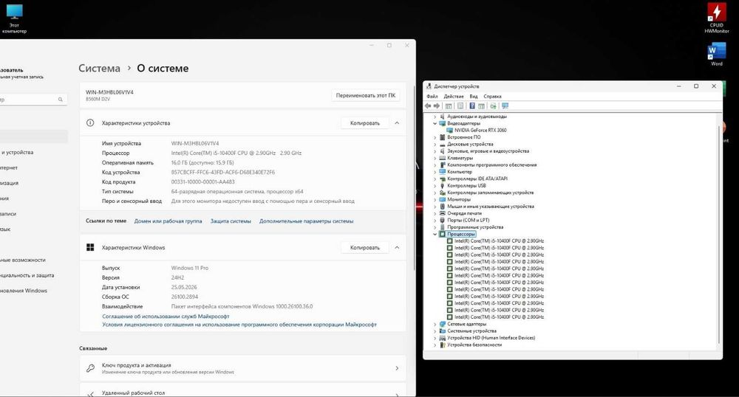
Task: Expand Порты (COM и LPT) node
Action: (435, 220)
